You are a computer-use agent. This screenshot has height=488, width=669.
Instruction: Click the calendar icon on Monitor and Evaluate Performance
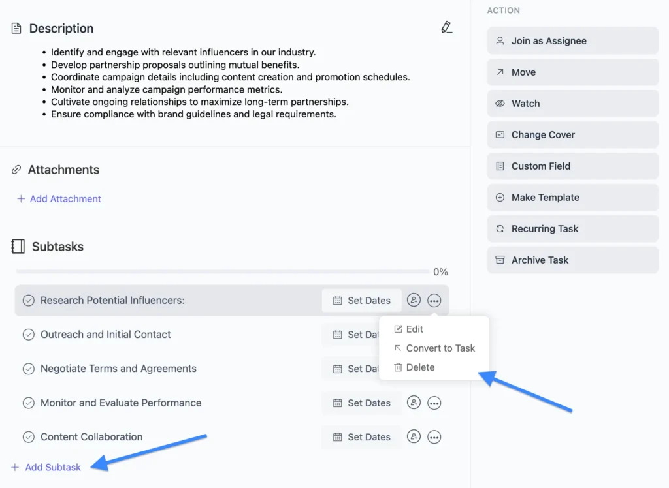[x=339, y=403]
